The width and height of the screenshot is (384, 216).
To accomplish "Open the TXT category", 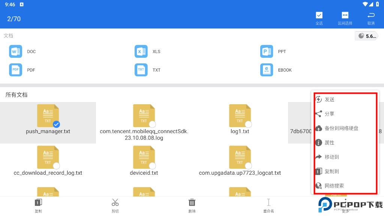I will pos(141,70).
